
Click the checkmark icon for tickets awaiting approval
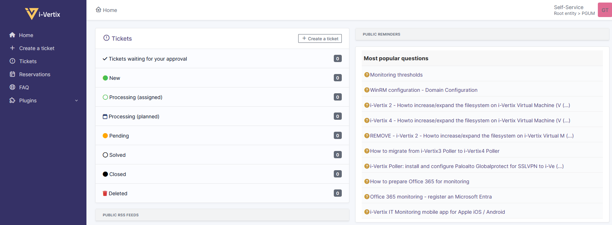click(x=105, y=59)
